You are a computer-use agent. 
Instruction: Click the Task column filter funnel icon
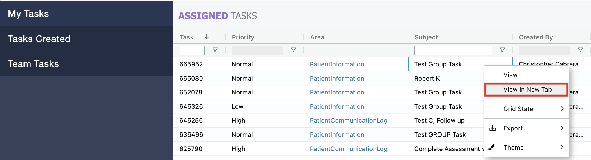(x=215, y=50)
